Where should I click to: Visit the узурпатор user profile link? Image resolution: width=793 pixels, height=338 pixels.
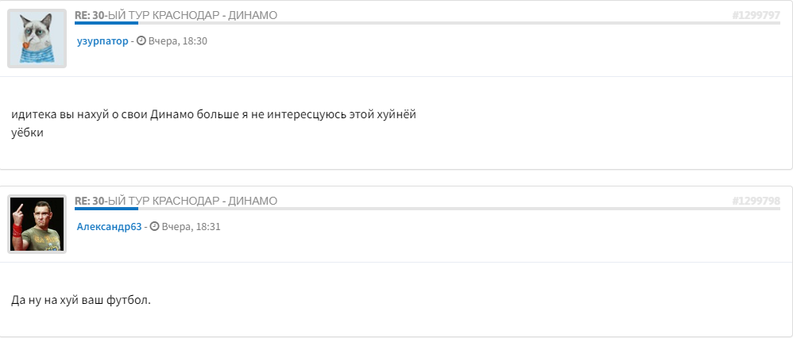(103, 41)
